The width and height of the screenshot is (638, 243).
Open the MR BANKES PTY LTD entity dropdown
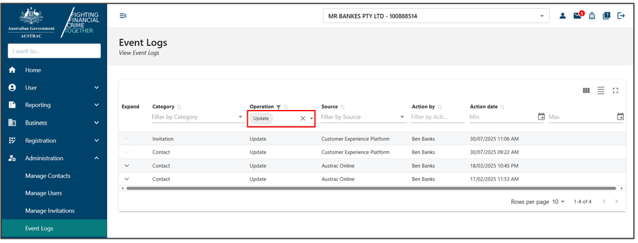[436, 16]
